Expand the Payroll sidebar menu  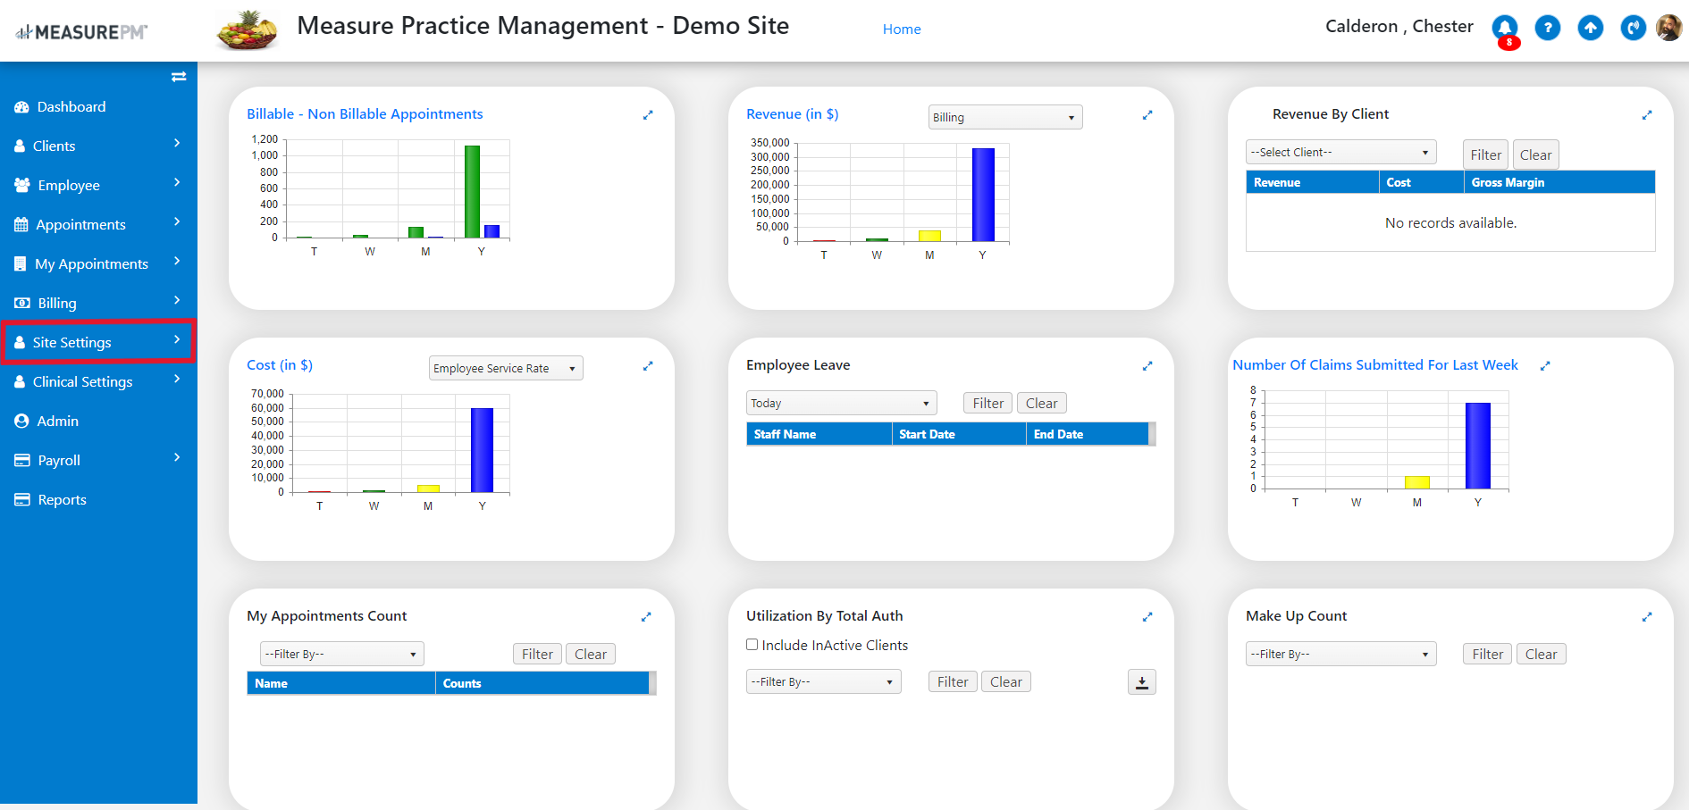[98, 460]
